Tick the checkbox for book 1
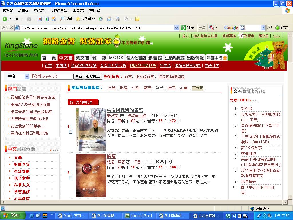This screenshot has width=293, height=220. point(70,132)
